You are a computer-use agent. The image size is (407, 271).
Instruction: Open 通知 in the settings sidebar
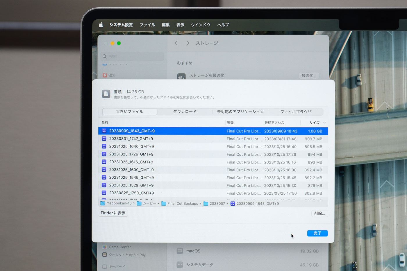(109, 75)
